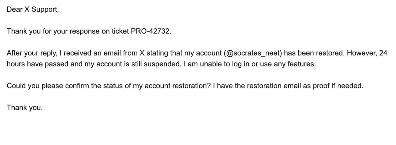Click the number "24" at the line end
This screenshot has height=145, width=396.
point(383,53)
